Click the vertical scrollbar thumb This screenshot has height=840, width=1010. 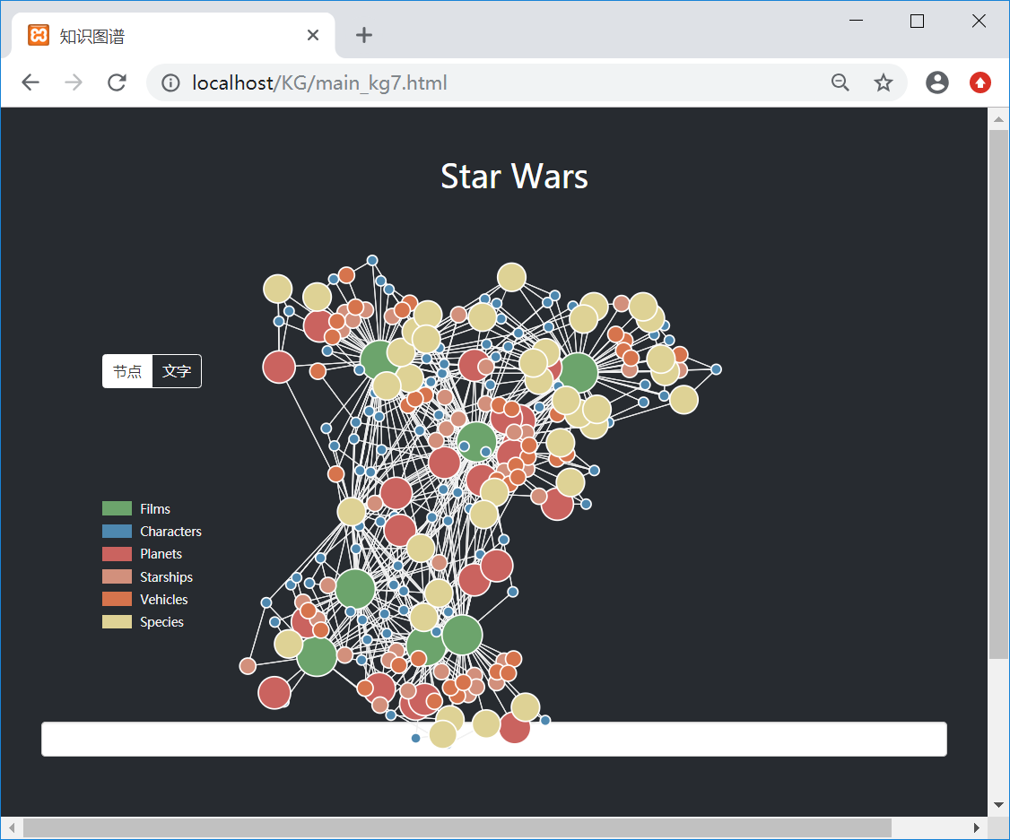[998, 394]
